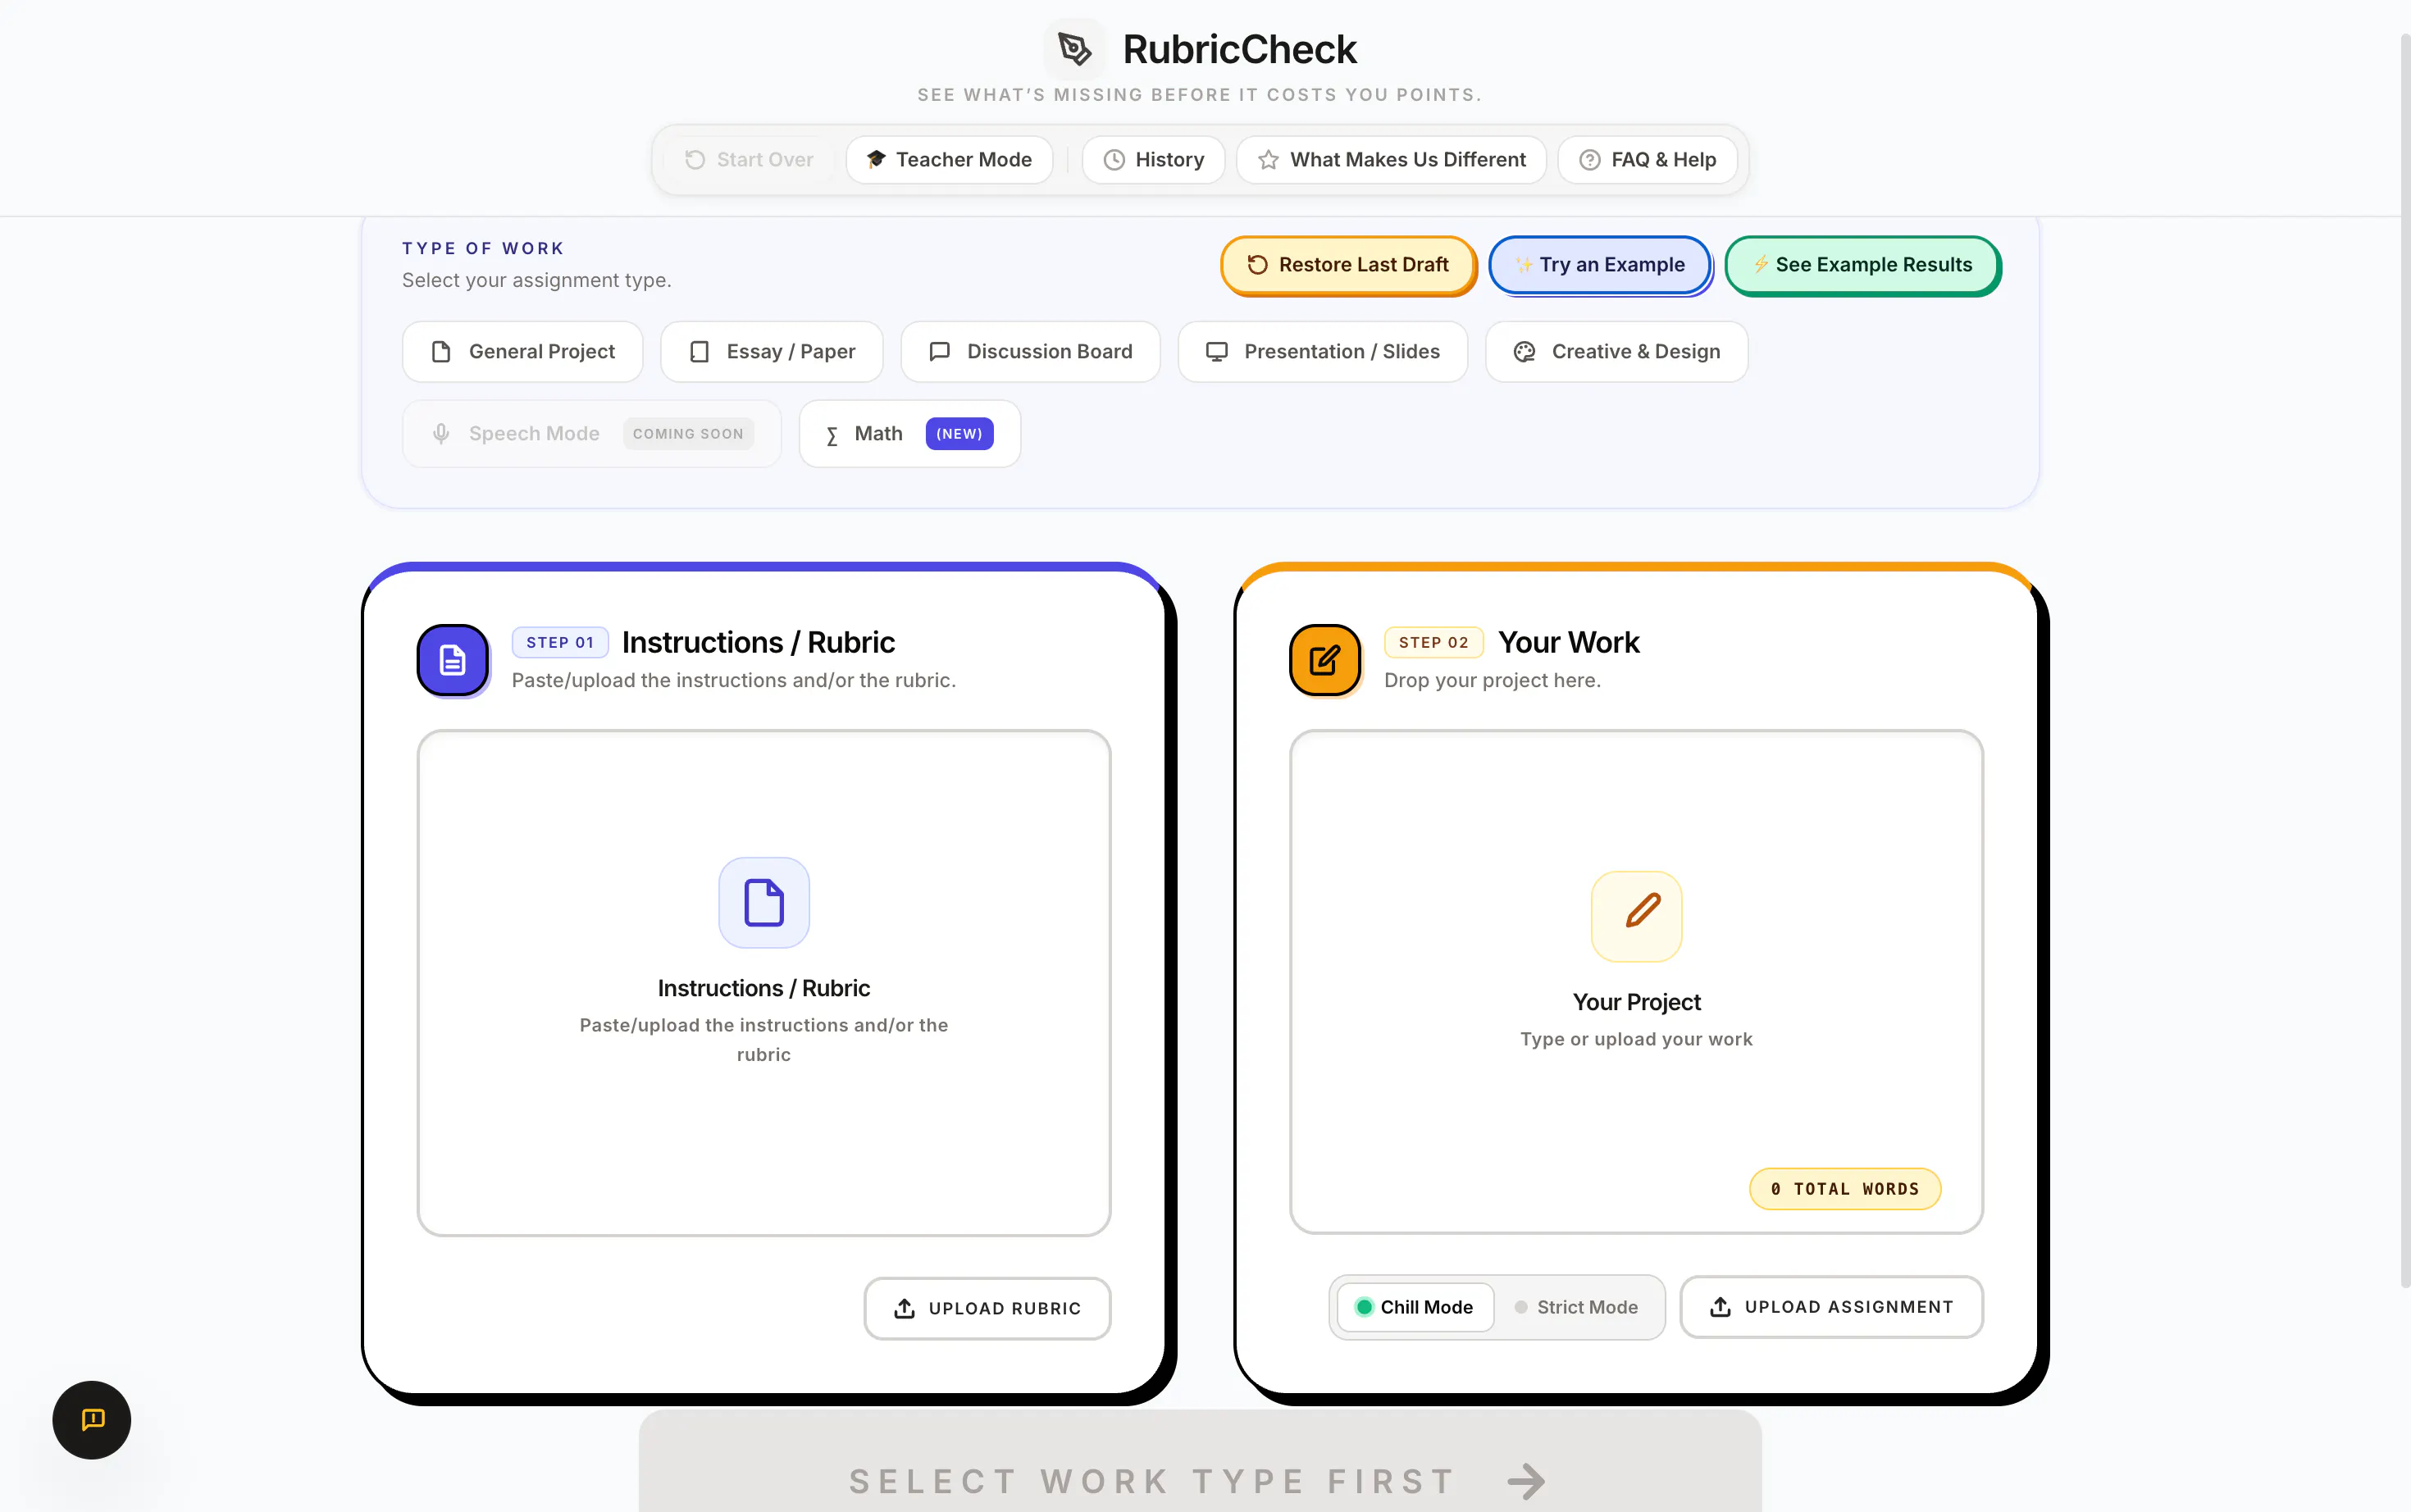
Task: Click the pencil icon in project drop area
Action: (1636, 916)
